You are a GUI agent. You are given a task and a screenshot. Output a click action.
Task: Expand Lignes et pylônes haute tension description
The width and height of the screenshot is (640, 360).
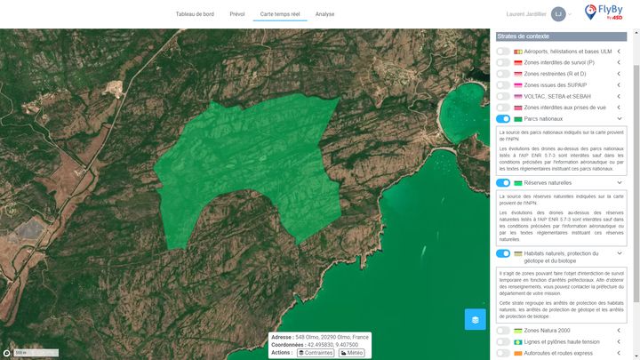(620, 341)
